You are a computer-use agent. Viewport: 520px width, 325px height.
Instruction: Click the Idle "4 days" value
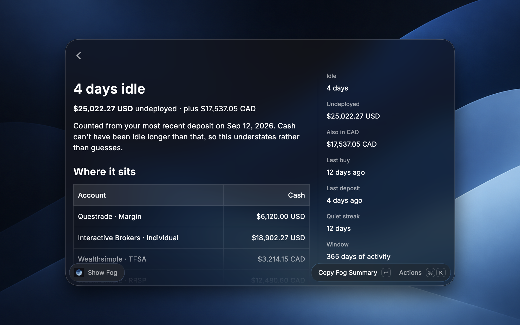(x=337, y=88)
